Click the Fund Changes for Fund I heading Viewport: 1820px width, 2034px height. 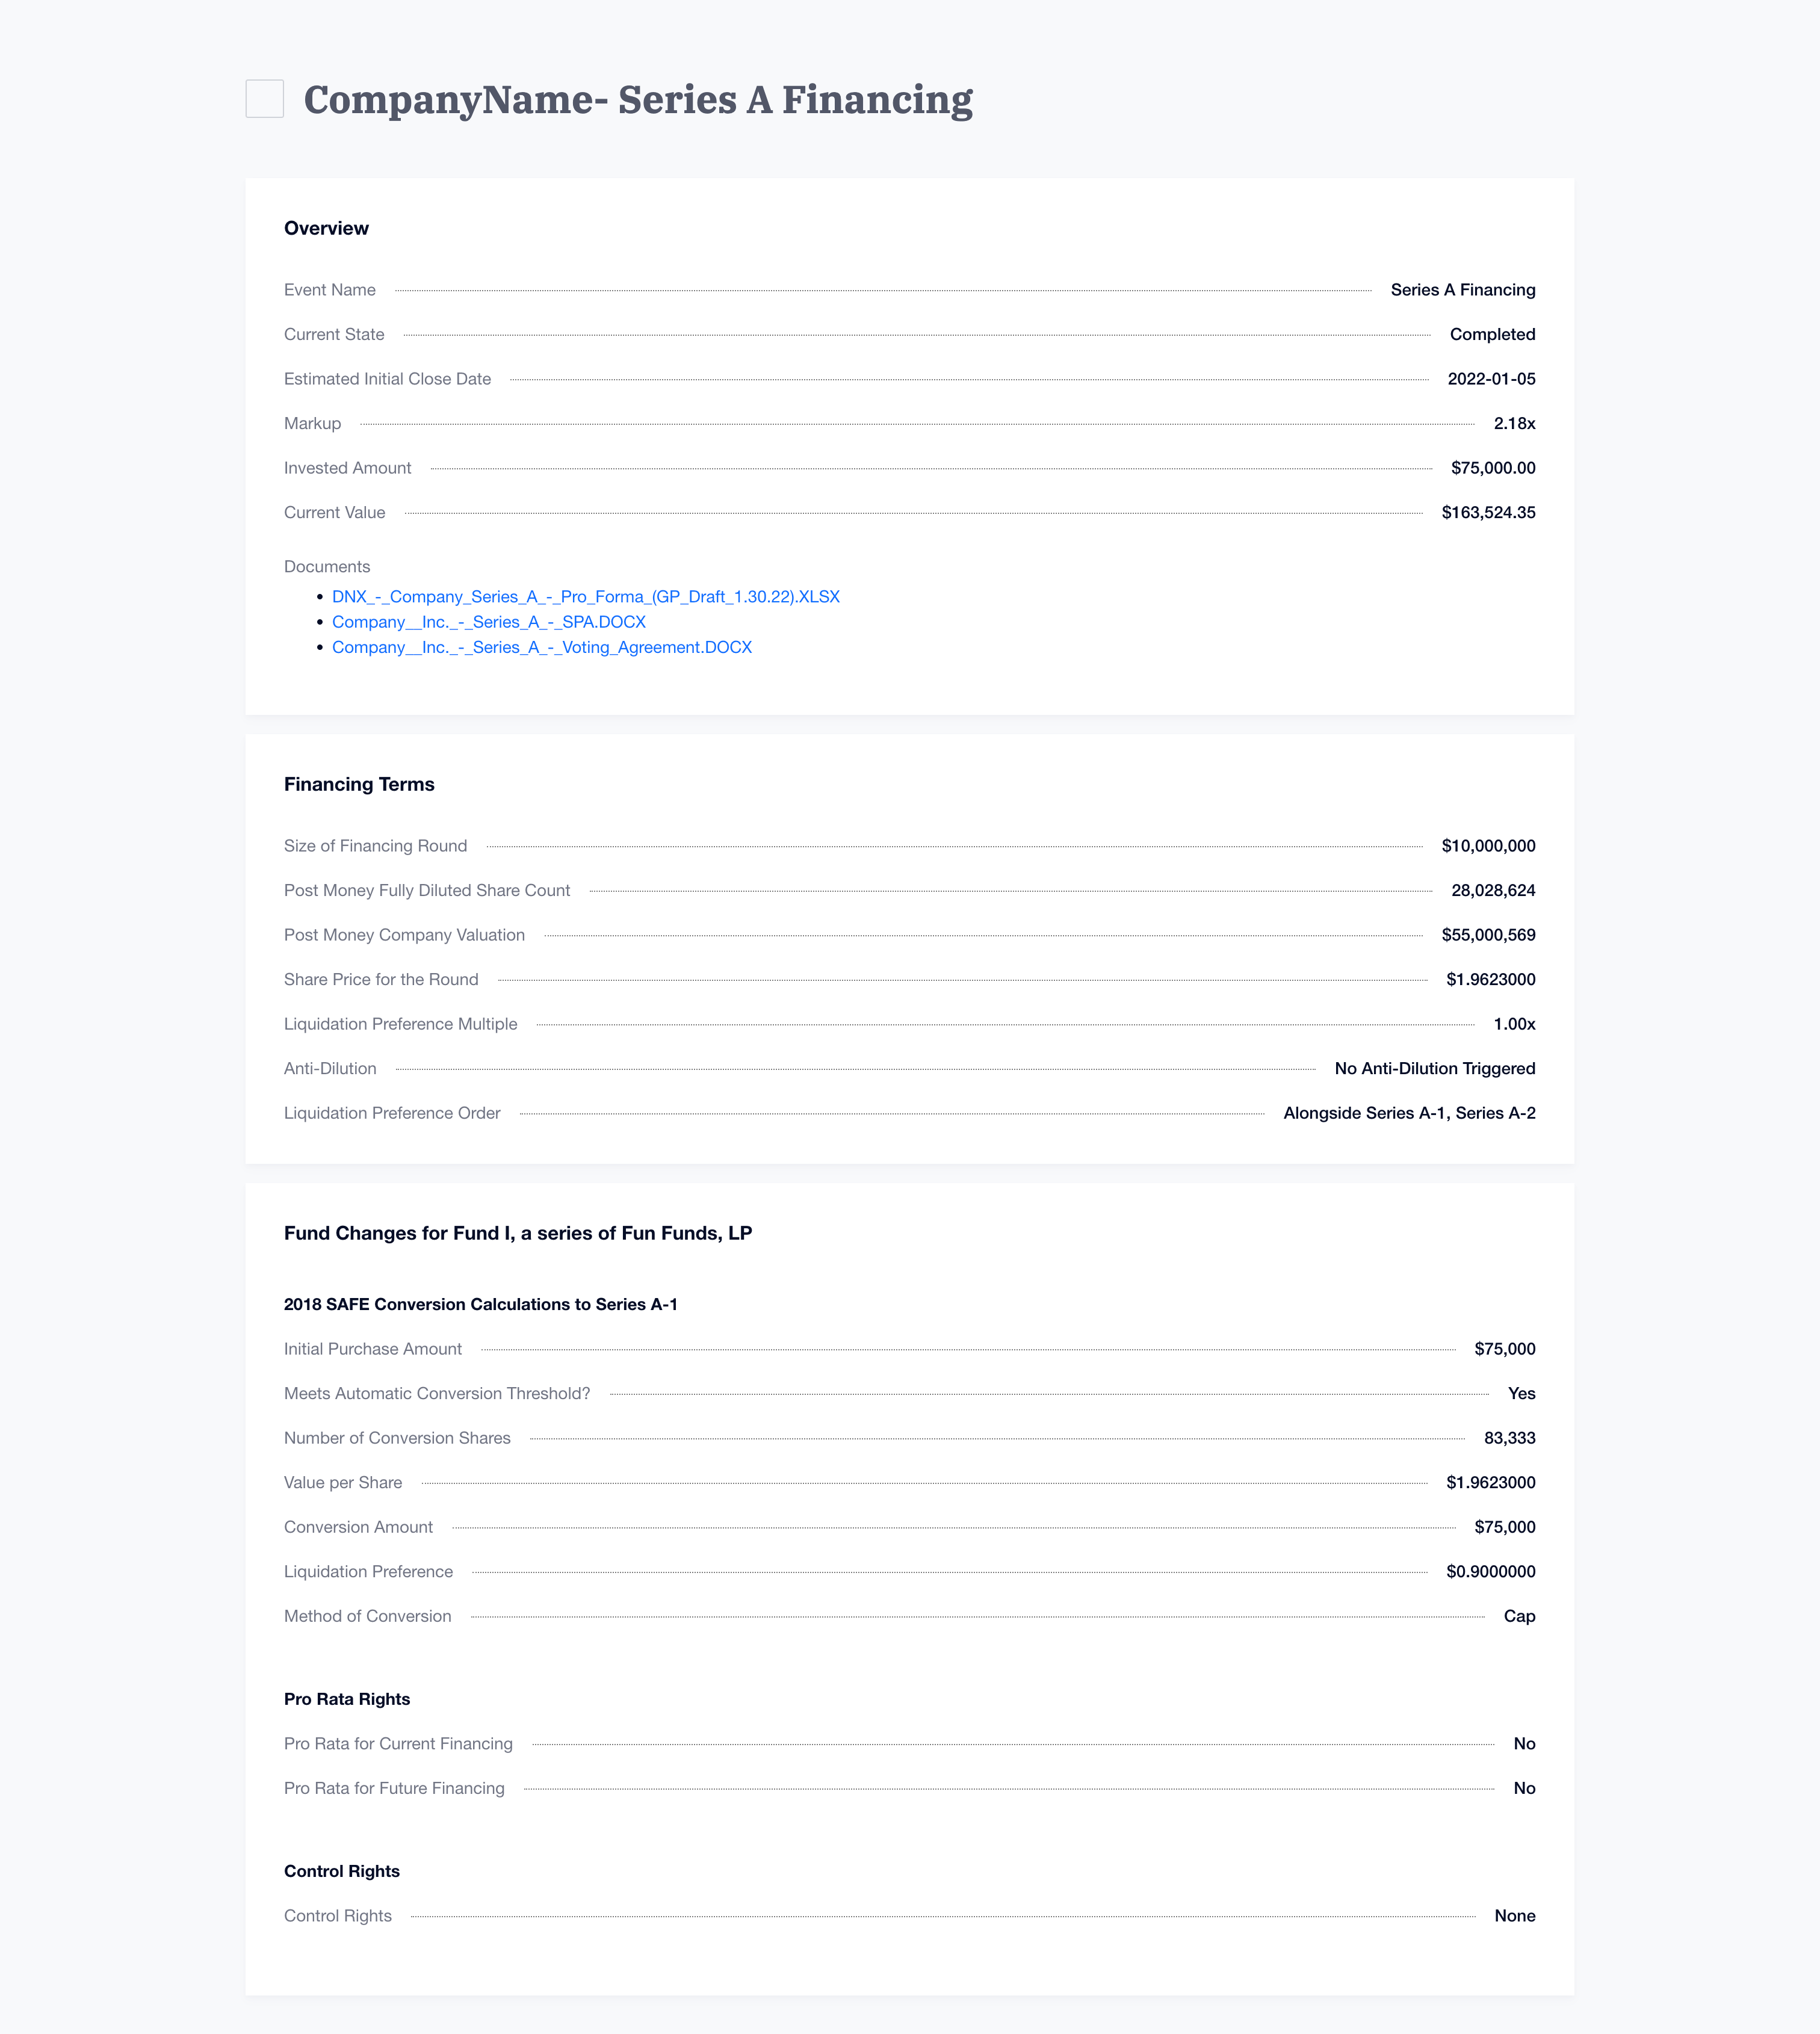tap(518, 1233)
